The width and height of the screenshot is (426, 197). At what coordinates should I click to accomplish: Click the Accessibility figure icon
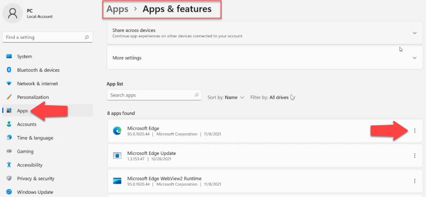coord(9,165)
